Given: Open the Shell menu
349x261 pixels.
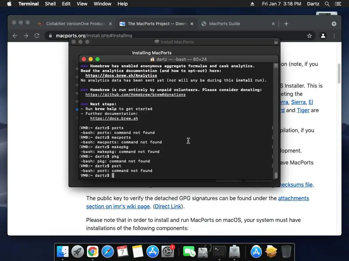Looking at the screenshot, I should pyautogui.click(x=50, y=4).
